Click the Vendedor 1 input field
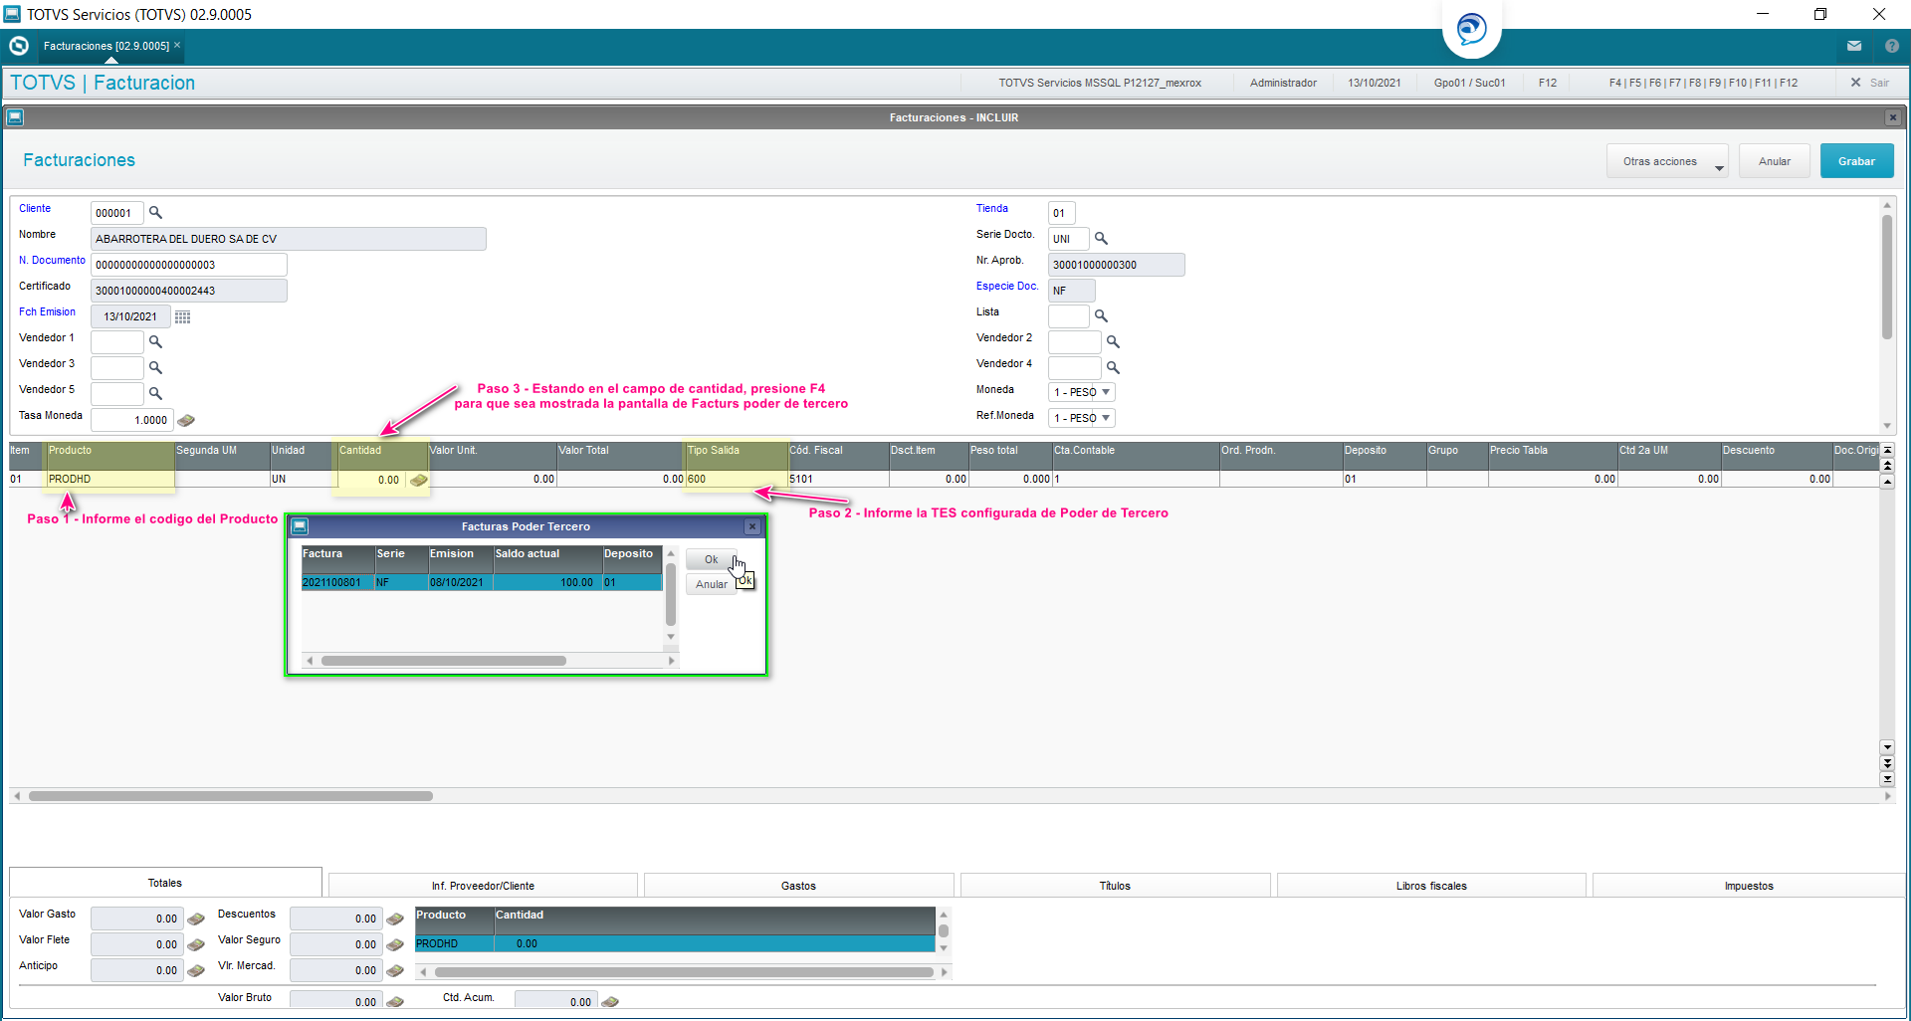1911x1021 pixels. tap(117, 342)
